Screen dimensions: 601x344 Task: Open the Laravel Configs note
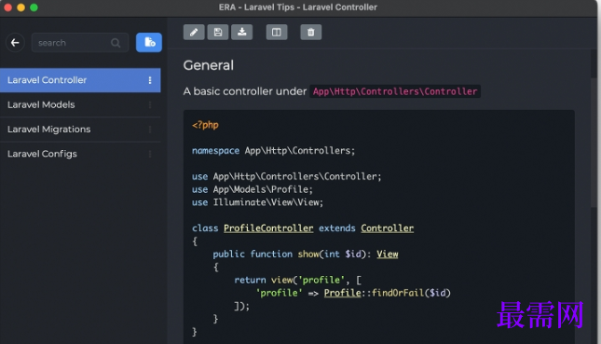80,154
